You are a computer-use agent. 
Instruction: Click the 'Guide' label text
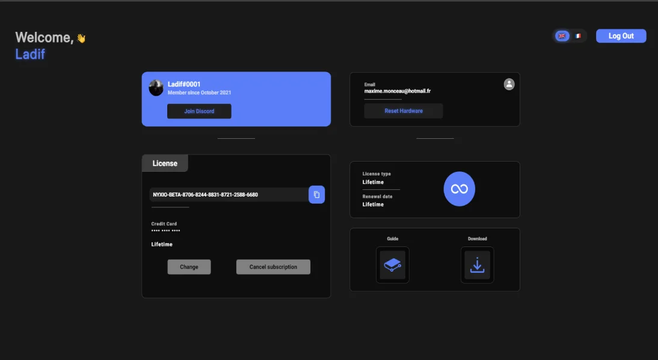(x=392, y=239)
